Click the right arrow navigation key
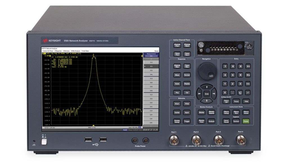This screenshot has height=162, width=288. click(214, 94)
